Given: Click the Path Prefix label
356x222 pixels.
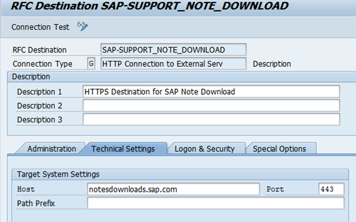Looking at the screenshot, I should coord(36,203).
